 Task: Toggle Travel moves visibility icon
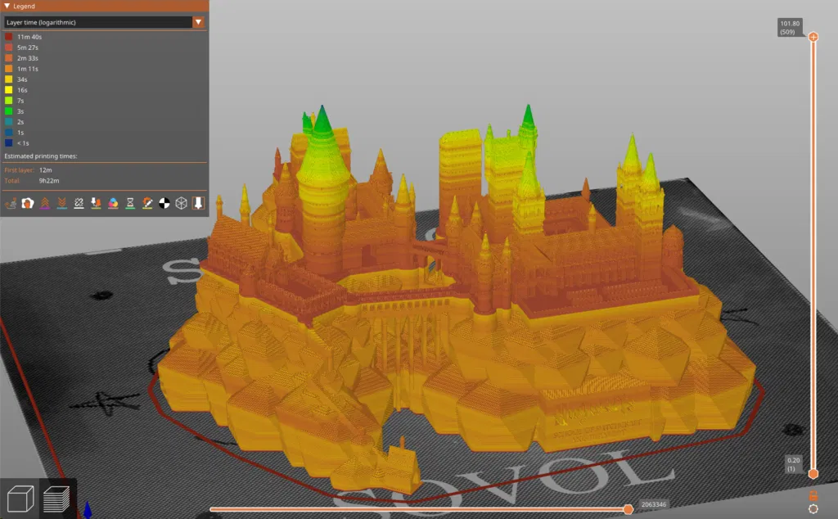tap(11, 203)
